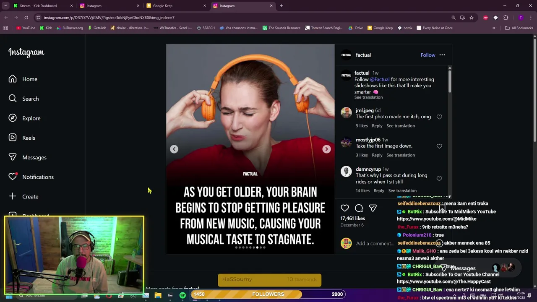Open Chrome profile avatar
537x302 pixels.
tap(521, 18)
